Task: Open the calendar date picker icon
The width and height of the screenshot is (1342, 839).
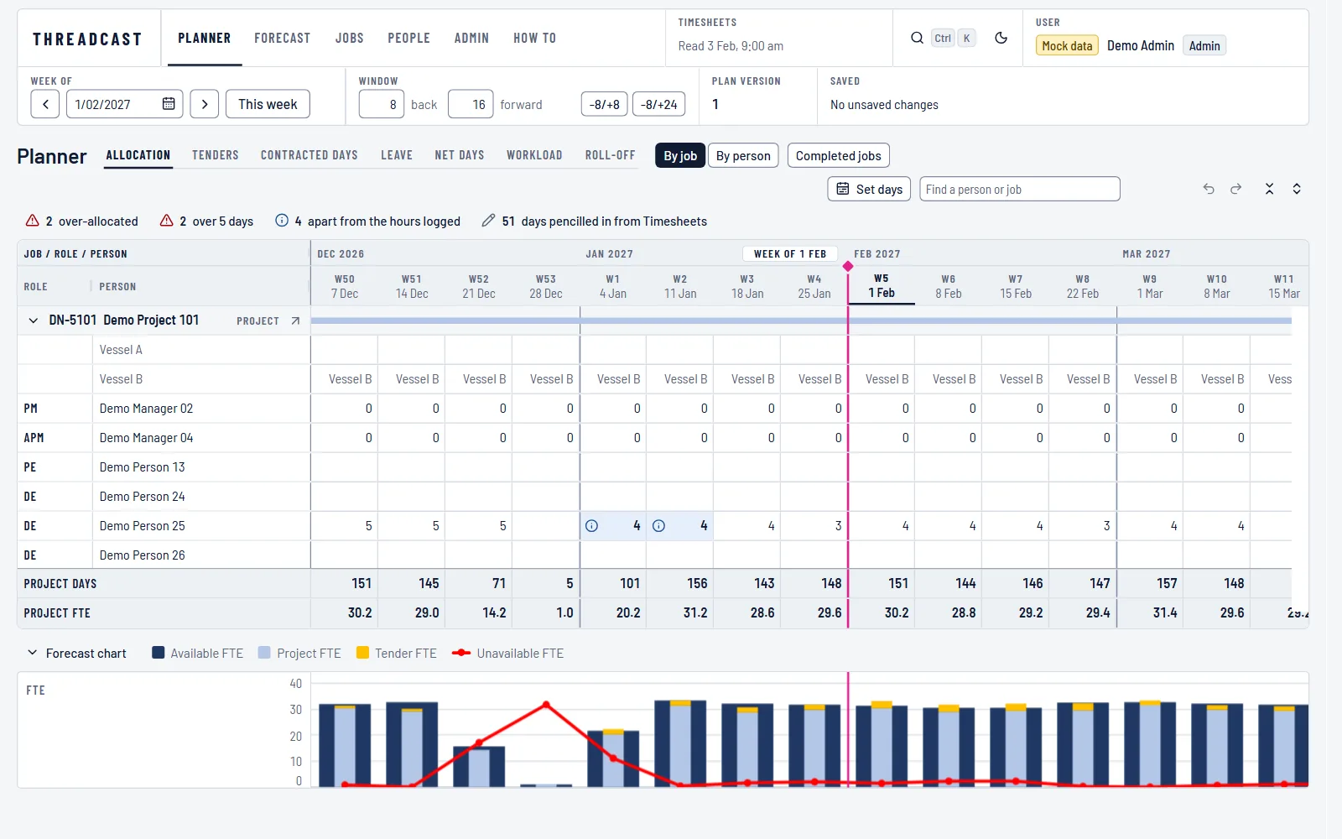Action: click(169, 104)
